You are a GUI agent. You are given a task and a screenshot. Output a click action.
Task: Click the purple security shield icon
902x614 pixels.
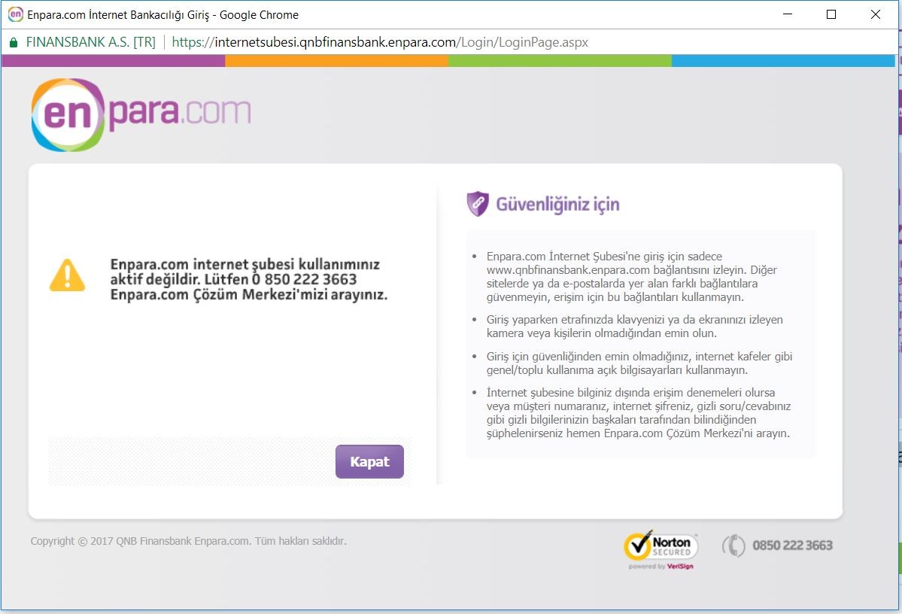[478, 204]
